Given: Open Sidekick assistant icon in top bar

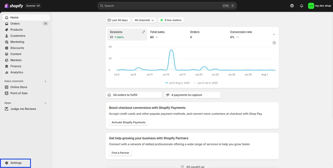Looking at the screenshot, I should tap(292, 6).
